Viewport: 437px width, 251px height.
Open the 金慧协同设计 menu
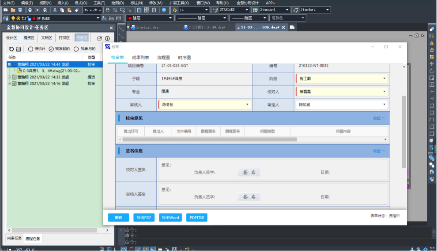pyautogui.click(x=248, y=3)
